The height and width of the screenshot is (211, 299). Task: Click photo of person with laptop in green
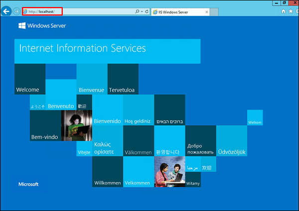(77, 126)
